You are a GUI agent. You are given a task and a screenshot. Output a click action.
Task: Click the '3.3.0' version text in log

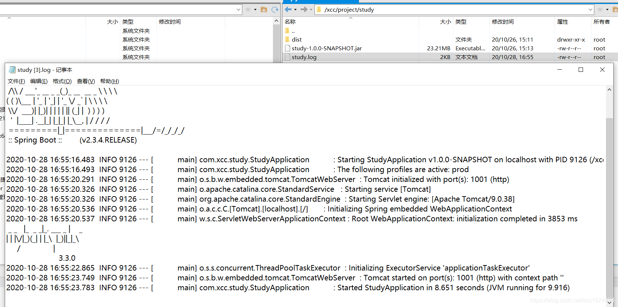point(67,258)
